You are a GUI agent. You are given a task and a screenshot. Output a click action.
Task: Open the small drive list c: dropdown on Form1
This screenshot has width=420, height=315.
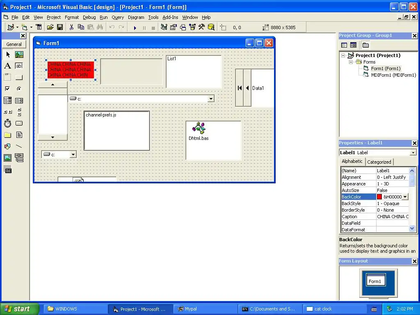coord(73,155)
